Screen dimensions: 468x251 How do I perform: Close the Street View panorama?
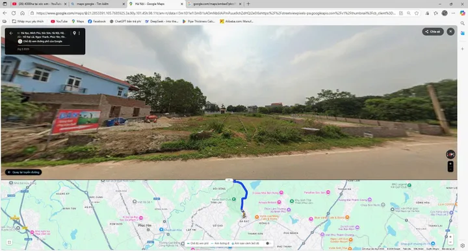pyautogui.click(x=450, y=32)
